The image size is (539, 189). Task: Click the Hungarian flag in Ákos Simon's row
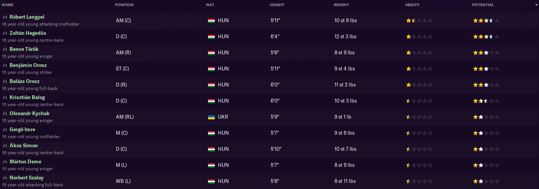click(x=211, y=149)
